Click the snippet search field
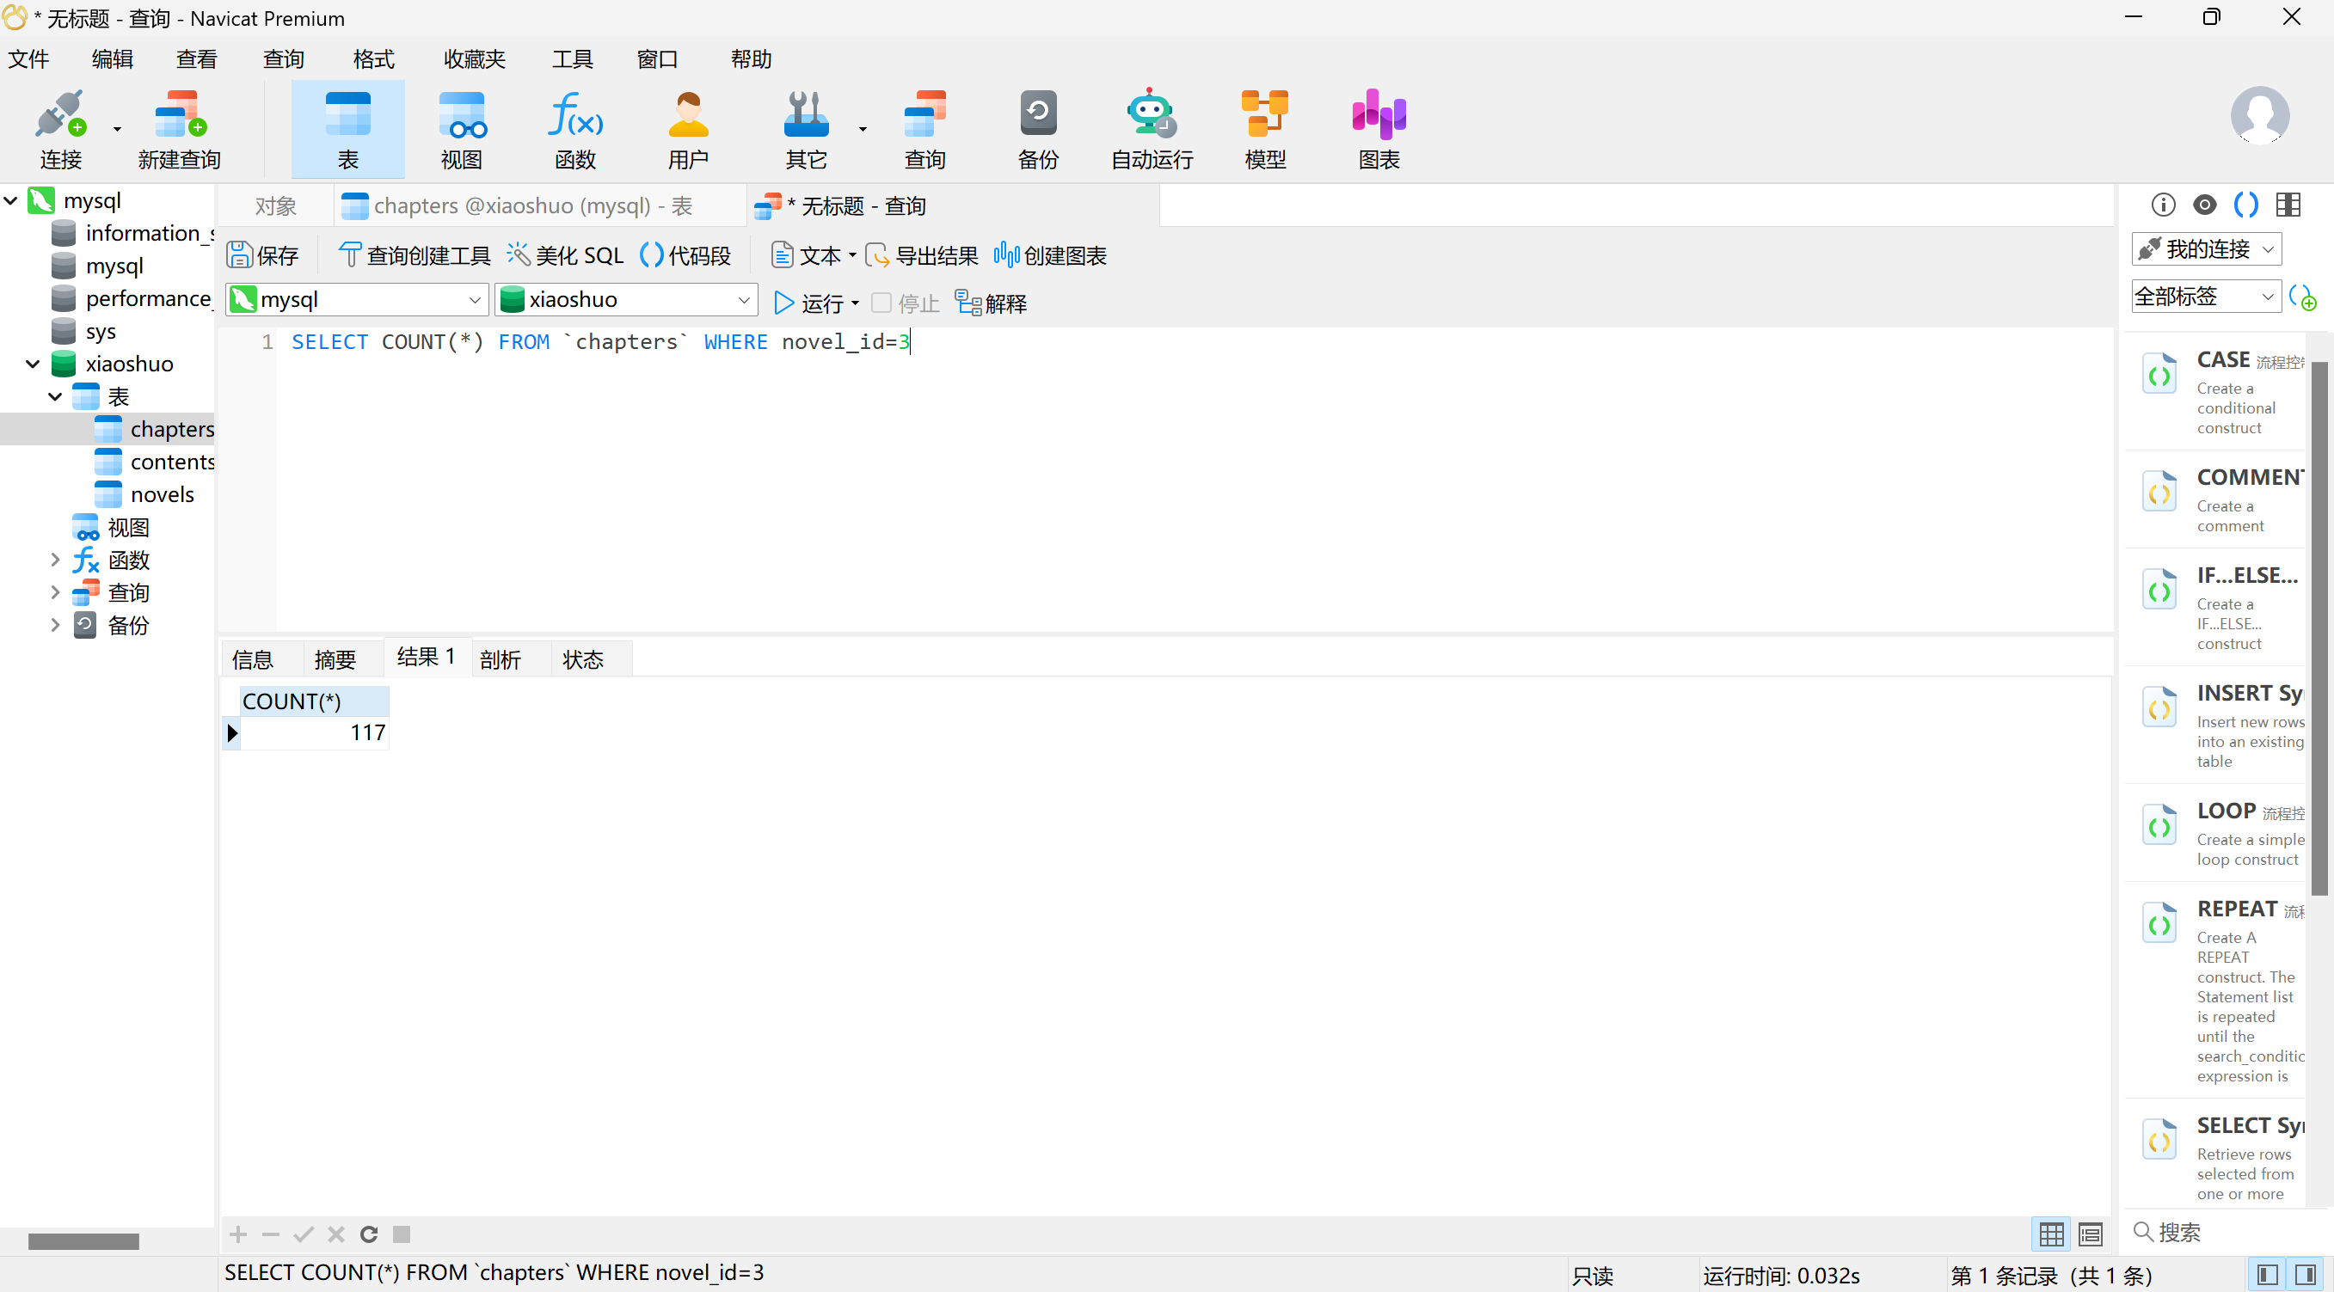The height and width of the screenshot is (1292, 2334). [2220, 1231]
